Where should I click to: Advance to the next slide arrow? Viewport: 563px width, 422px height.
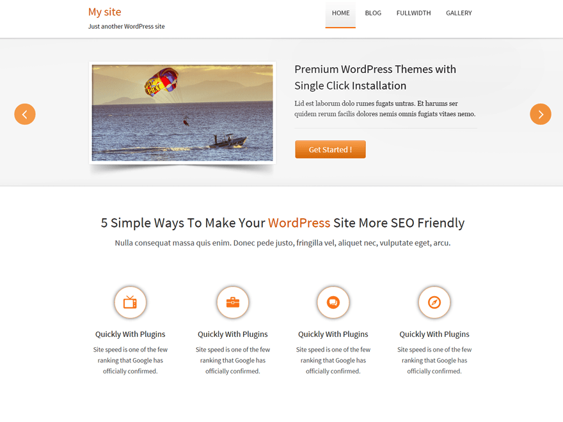(541, 114)
